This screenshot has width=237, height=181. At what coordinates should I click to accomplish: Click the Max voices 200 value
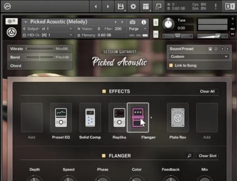[x=118, y=29]
